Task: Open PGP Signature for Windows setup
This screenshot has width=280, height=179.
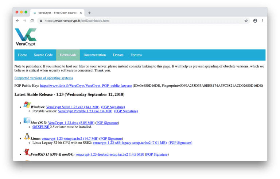Action: coord(113,107)
